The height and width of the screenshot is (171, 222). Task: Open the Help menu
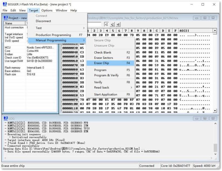tap(74, 10)
